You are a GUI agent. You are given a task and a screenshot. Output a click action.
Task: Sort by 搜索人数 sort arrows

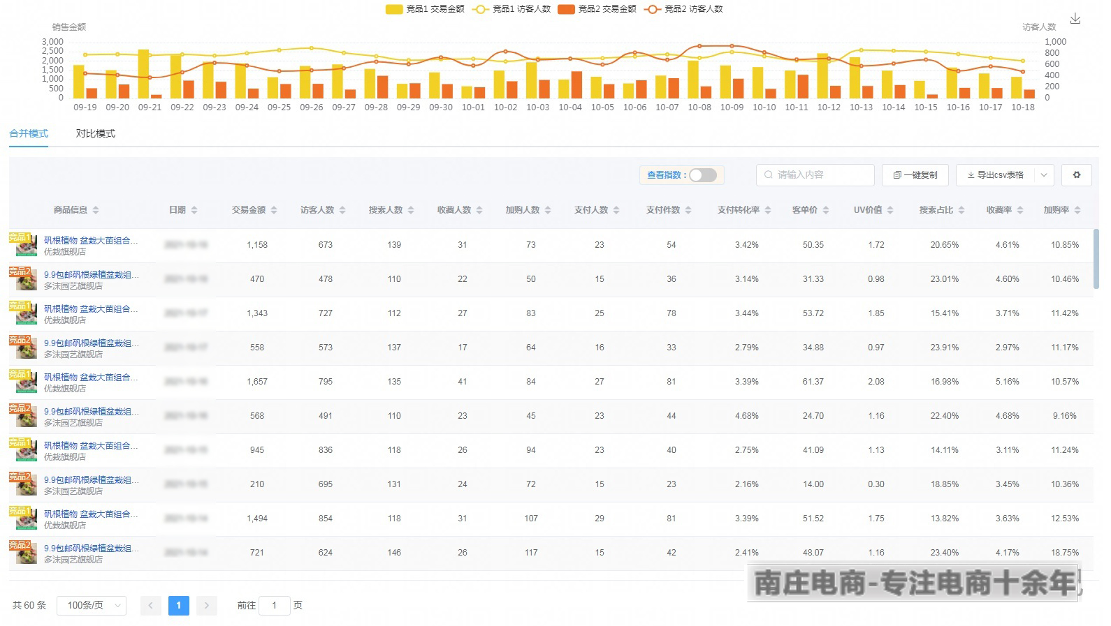pyautogui.click(x=411, y=210)
